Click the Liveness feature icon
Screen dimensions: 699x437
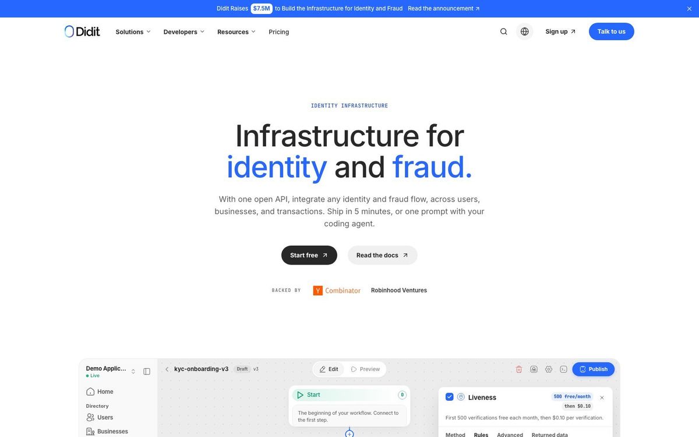(x=461, y=397)
